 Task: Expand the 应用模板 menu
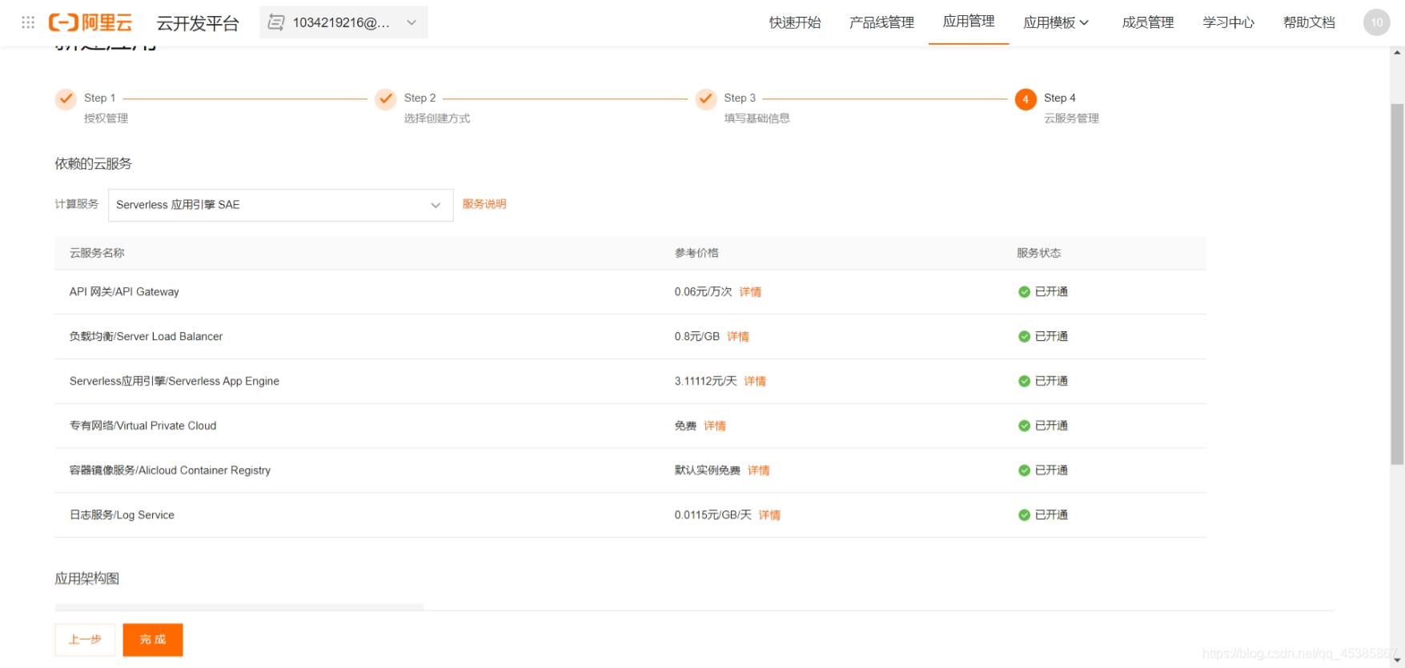click(x=1056, y=22)
